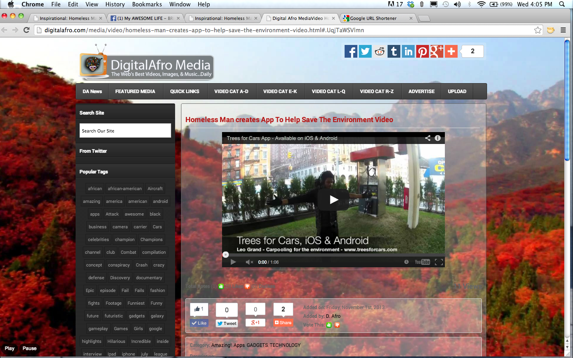The width and height of the screenshot is (573, 358).
Task: Open VIDEO CAT E-K menu
Action: pyautogui.click(x=280, y=91)
